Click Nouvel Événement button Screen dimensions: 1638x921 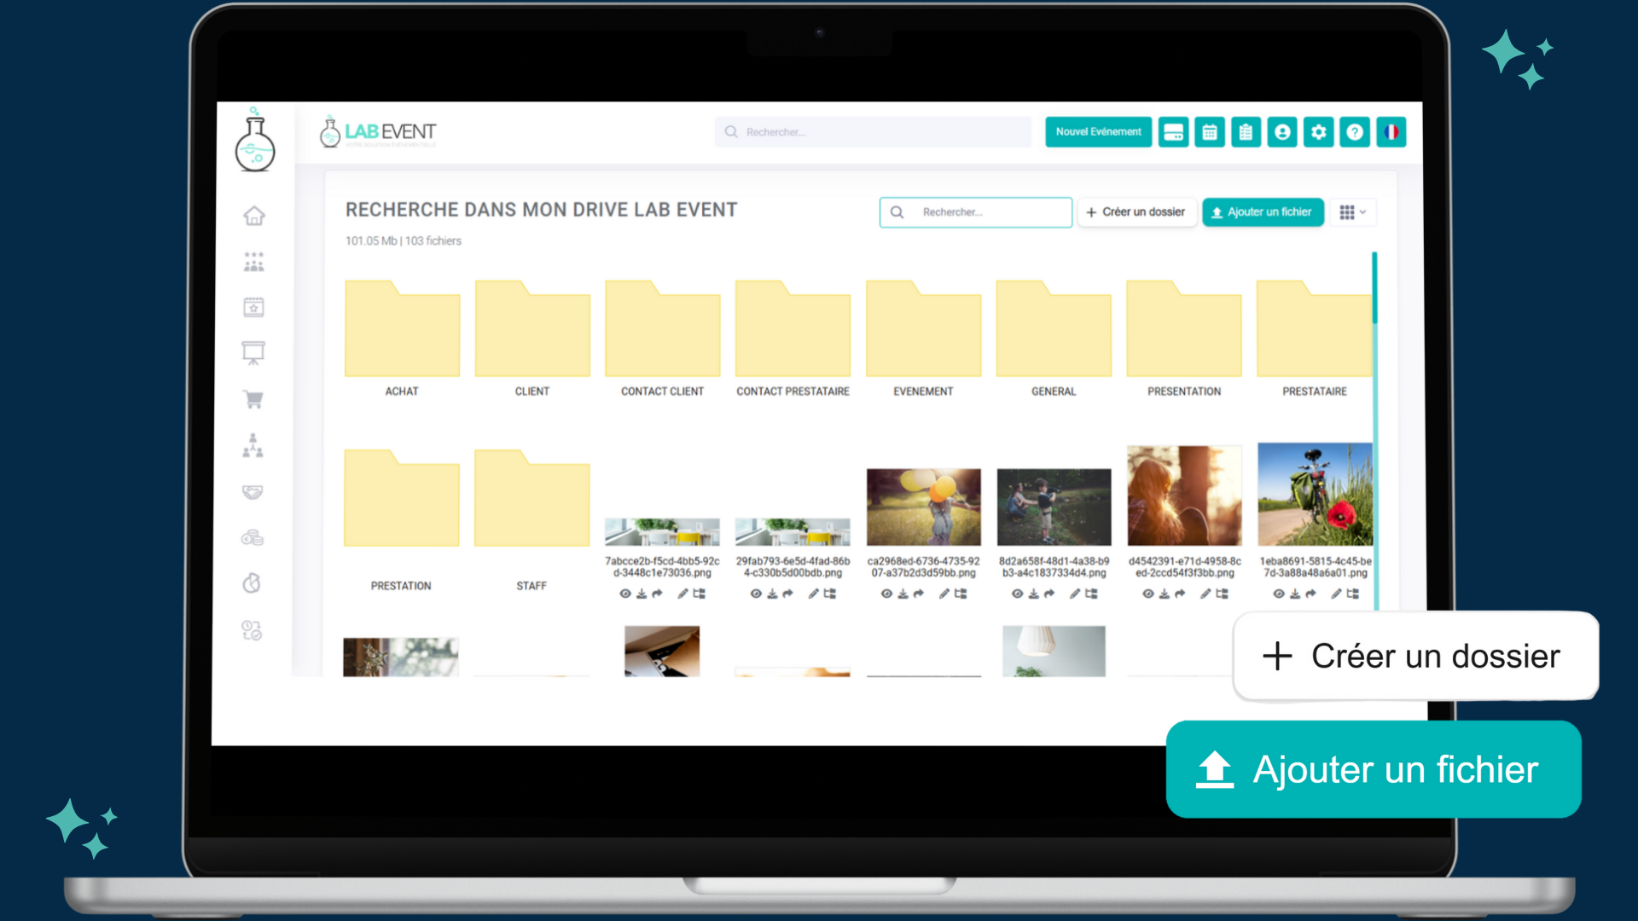point(1099,133)
